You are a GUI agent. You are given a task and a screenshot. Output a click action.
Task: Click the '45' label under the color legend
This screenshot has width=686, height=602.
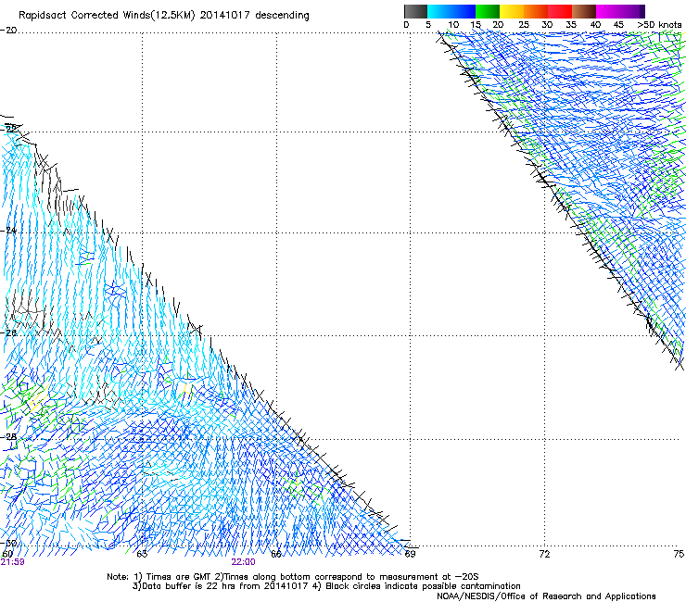point(618,25)
